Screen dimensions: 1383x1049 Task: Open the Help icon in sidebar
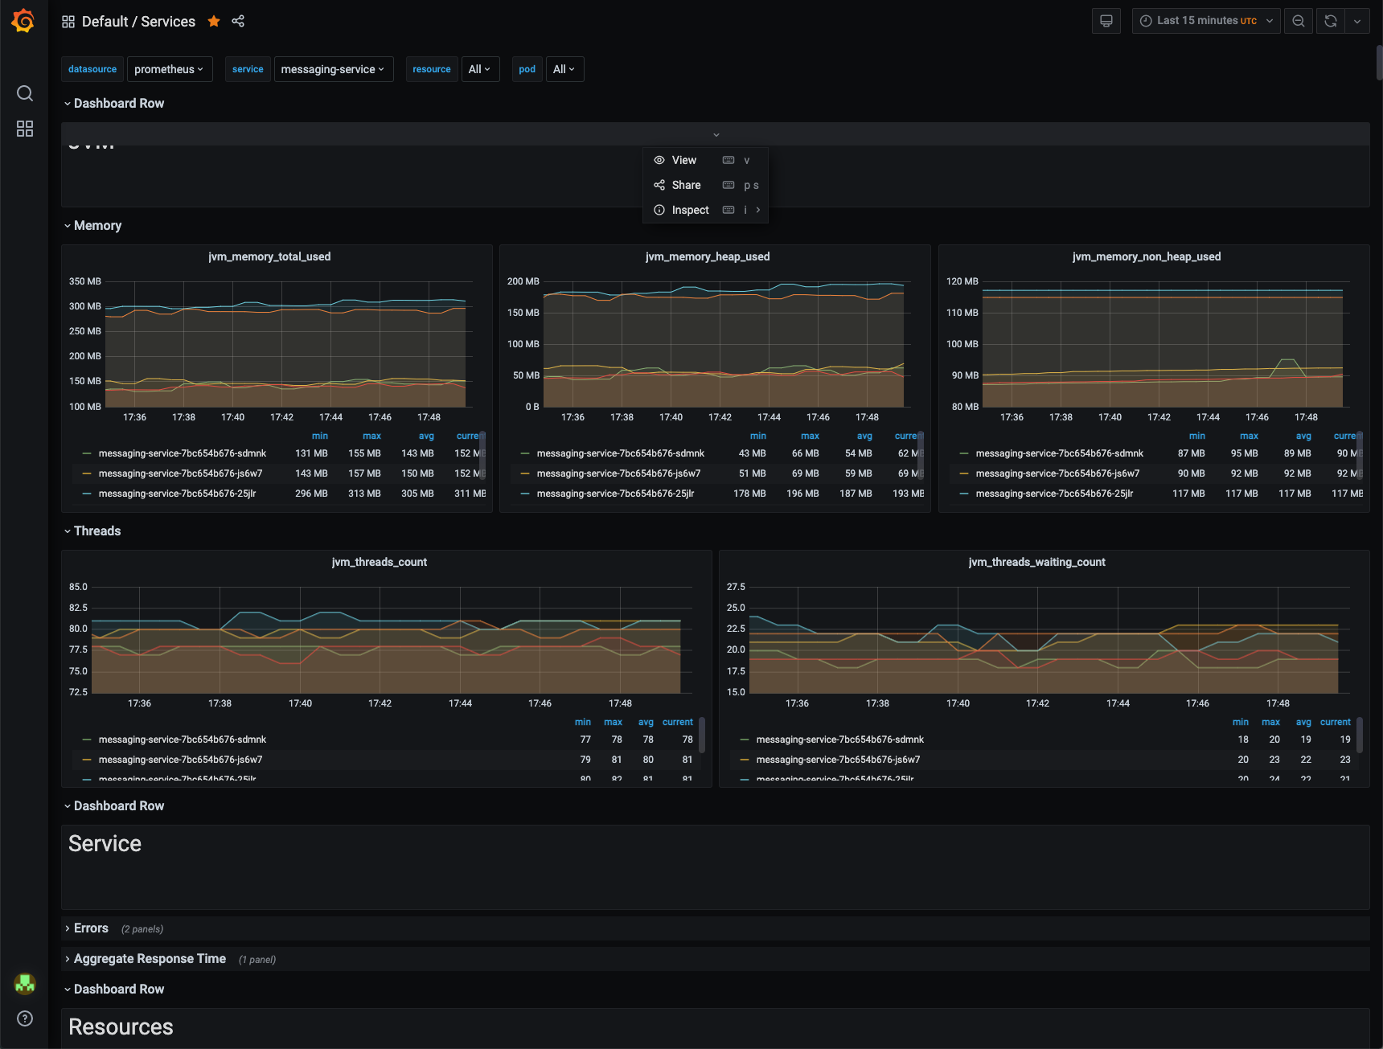tap(24, 1018)
